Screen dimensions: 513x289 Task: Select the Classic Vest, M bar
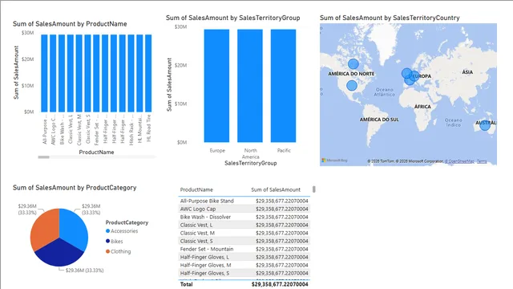(x=79, y=73)
